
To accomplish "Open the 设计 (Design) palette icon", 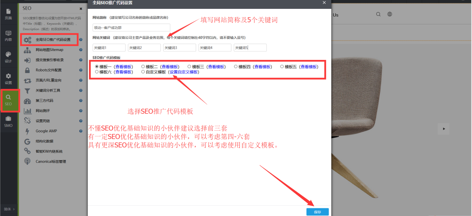I will click(x=8, y=57).
